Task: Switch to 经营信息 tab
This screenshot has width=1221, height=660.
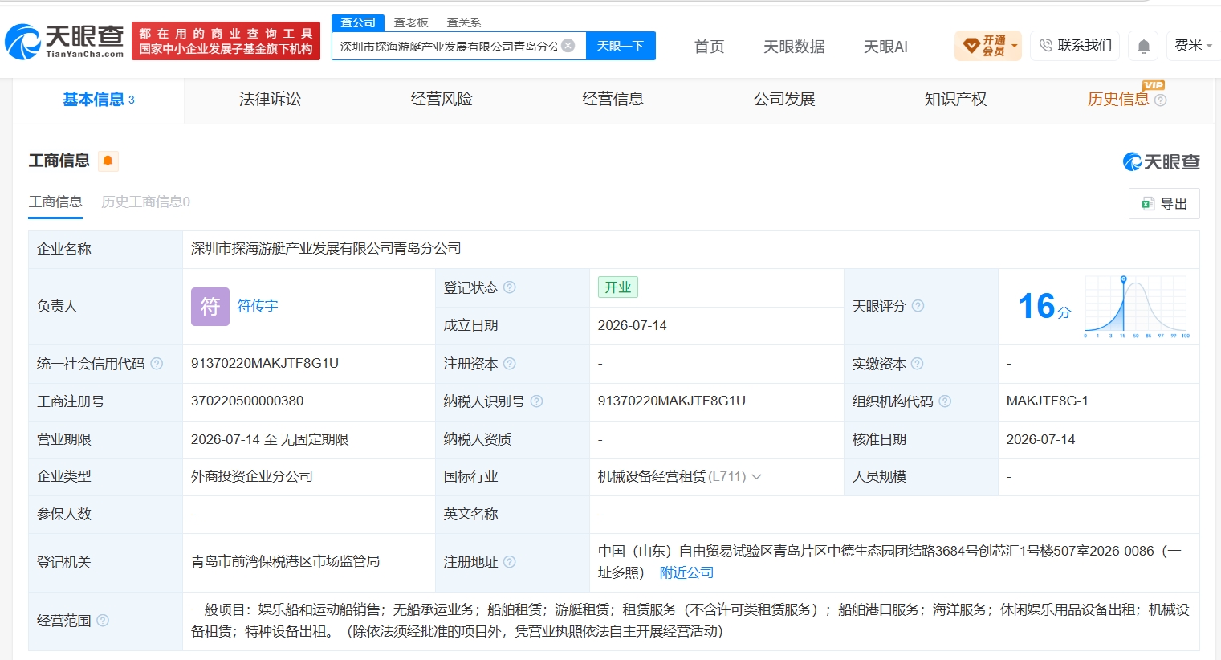Action: point(613,100)
